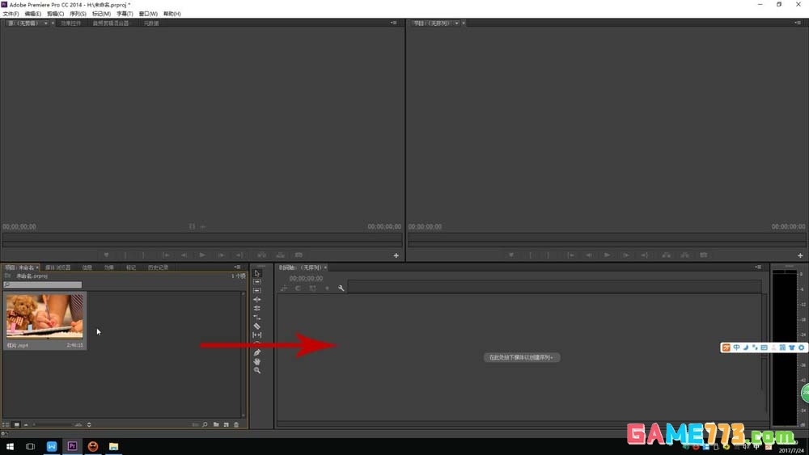Screen dimensions: 809x455
Task: Select the Ripple Edit tool
Action: coord(257,299)
